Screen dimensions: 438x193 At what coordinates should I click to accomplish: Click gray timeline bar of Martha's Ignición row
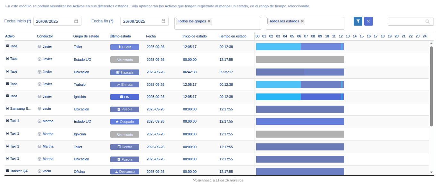[300, 134]
